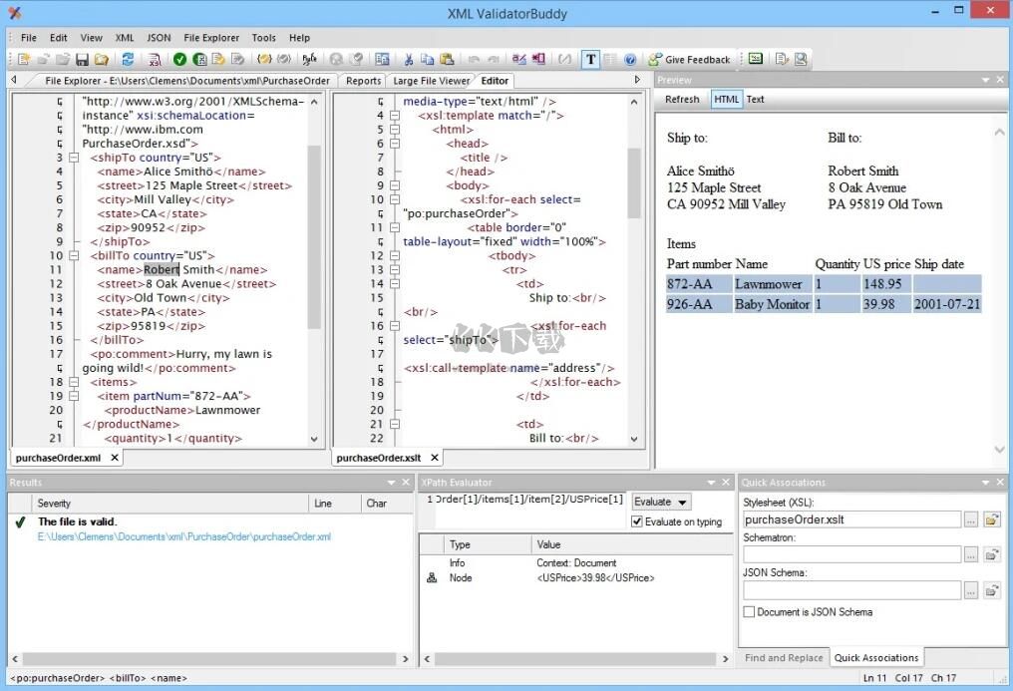Viewport: 1013px width, 691px height.
Task: Click the scissors Cut icon
Action: click(x=408, y=60)
